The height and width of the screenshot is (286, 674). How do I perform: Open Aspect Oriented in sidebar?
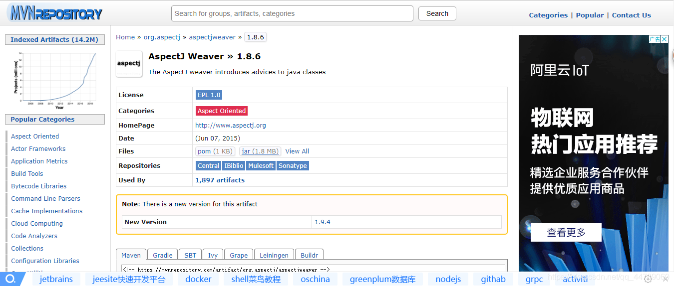(35, 136)
